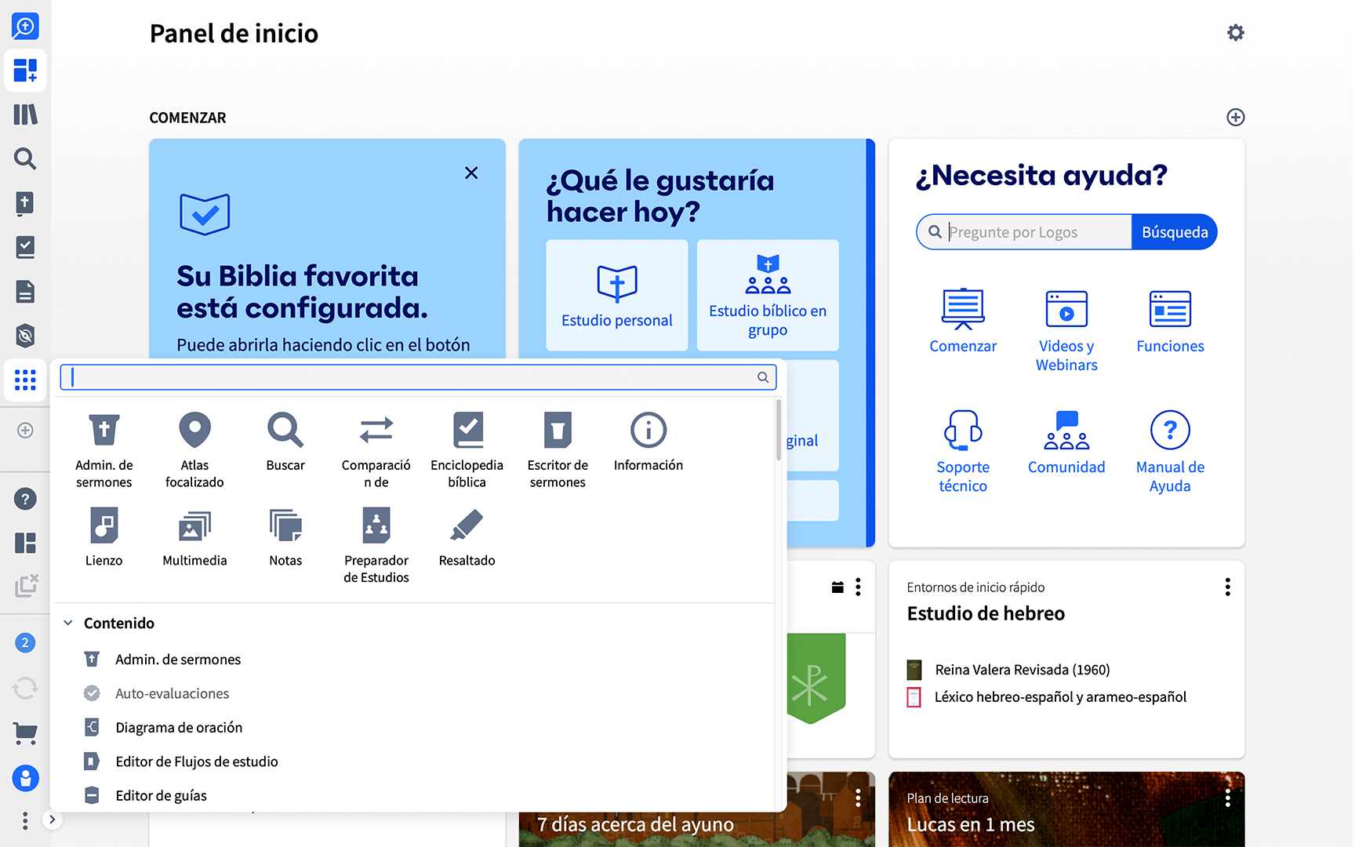Open the Funciones help link
The height and width of the screenshot is (847, 1355).
click(x=1170, y=322)
